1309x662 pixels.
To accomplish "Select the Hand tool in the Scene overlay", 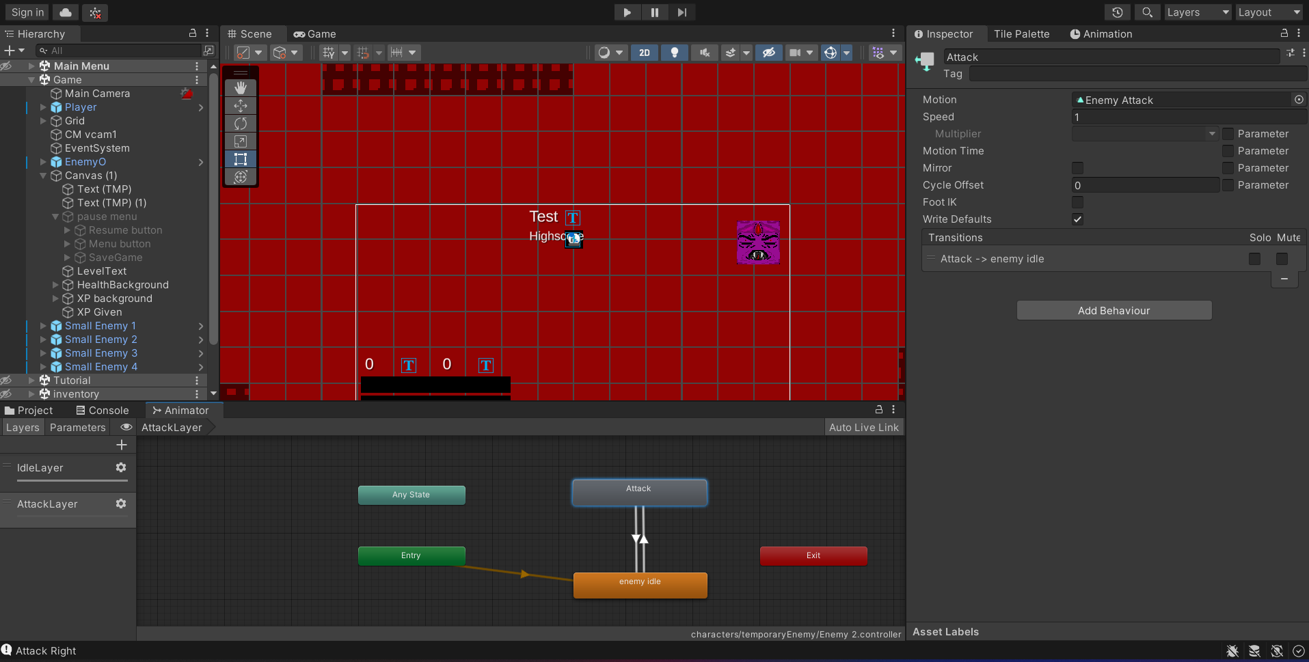I will [x=241, y=87].
